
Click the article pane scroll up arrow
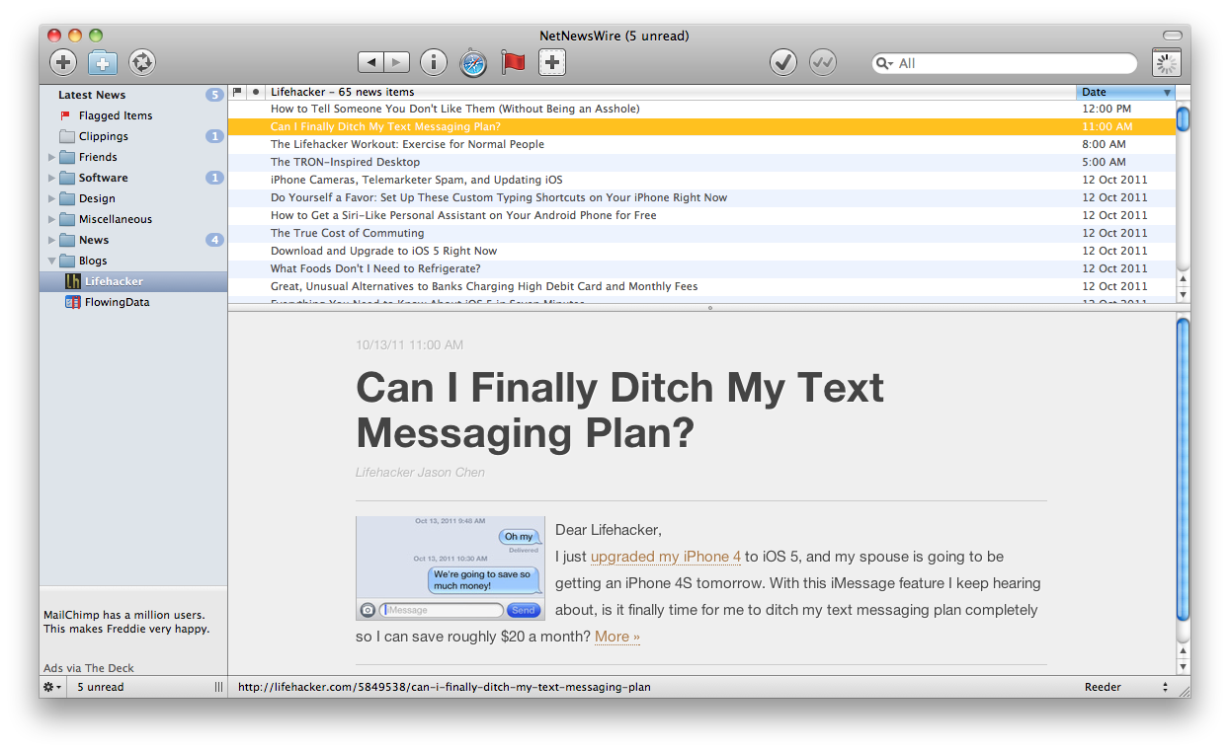click(1183, 651)
